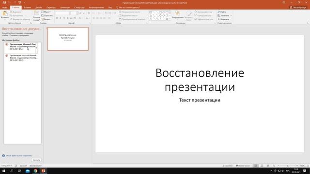The height and width of the screenshot is (174, 310).
Task: Click Replace (Заменить) in editing group
Action: tap(224, 15)
